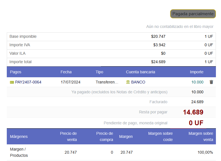Image resolution: width=221 pixels, height=161 pixels.
Task: Select the Margen / Productos row label
Action: 19,152
